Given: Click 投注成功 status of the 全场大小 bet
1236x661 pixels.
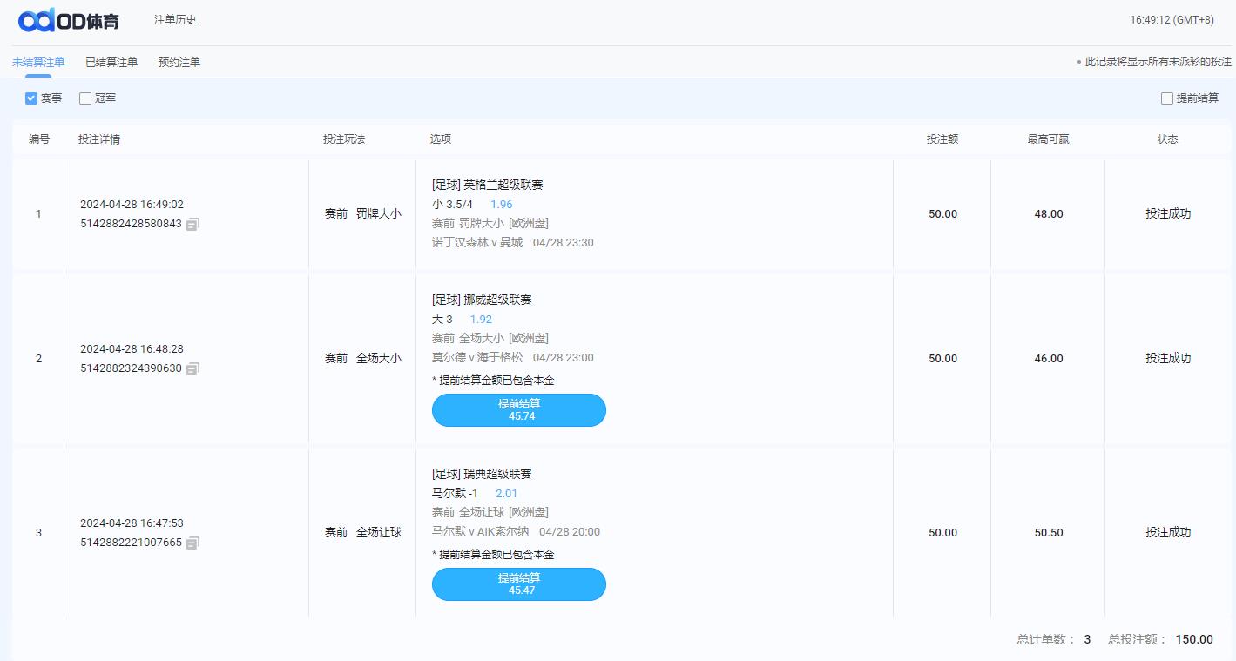Looking at the screenshot, I should pos(1168,358).
